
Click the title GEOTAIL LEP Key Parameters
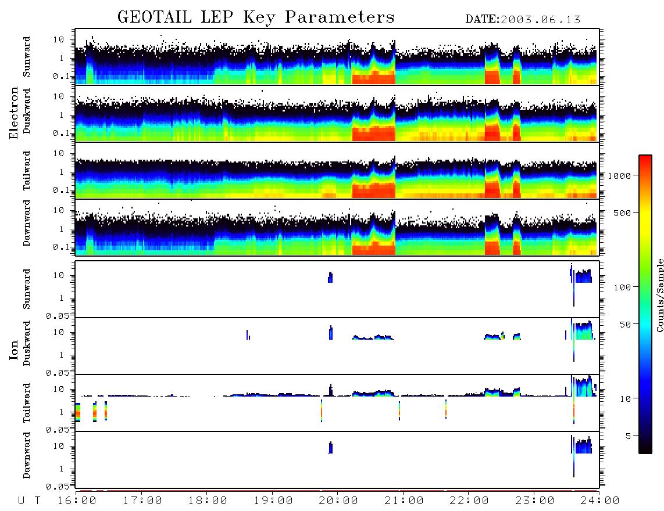click(256, 18)
